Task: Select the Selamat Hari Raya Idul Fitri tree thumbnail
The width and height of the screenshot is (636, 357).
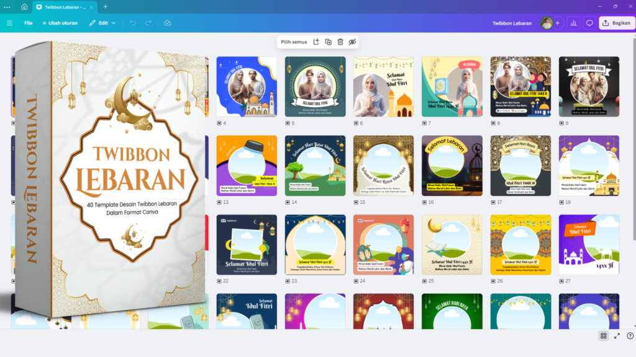Action: pos(315,164)
